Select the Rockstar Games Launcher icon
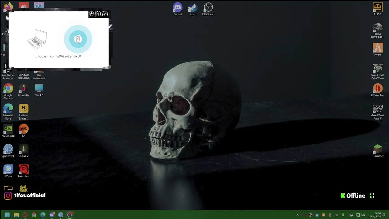Screen dimensions: 389x219 pyautogui.click(x=24, y=112)
